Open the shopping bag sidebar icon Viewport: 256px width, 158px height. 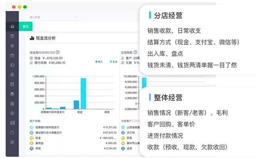click(x=12, y=55)
